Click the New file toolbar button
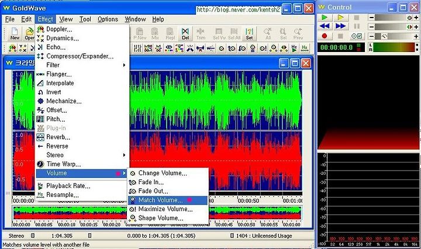This screenshot has width=421, height=249. click(15, 34)
